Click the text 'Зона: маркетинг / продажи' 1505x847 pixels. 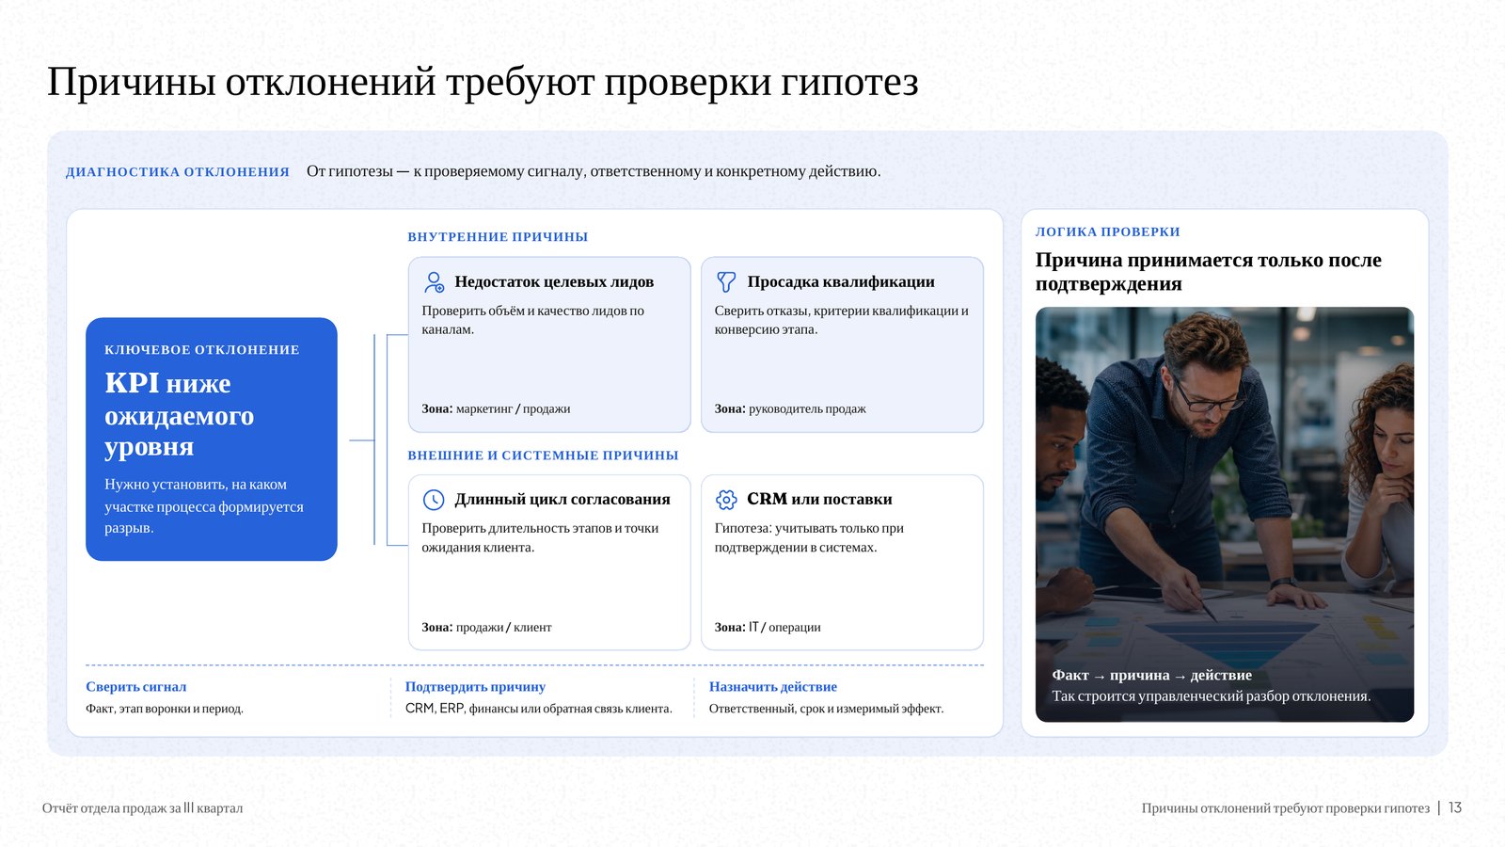[496, 408]
